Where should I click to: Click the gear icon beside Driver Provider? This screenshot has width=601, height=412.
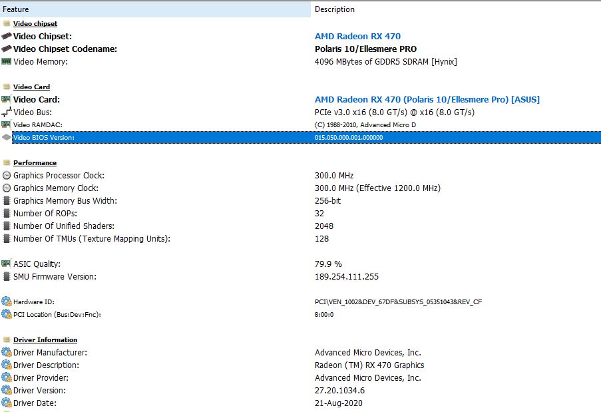(x=6, y=377)
